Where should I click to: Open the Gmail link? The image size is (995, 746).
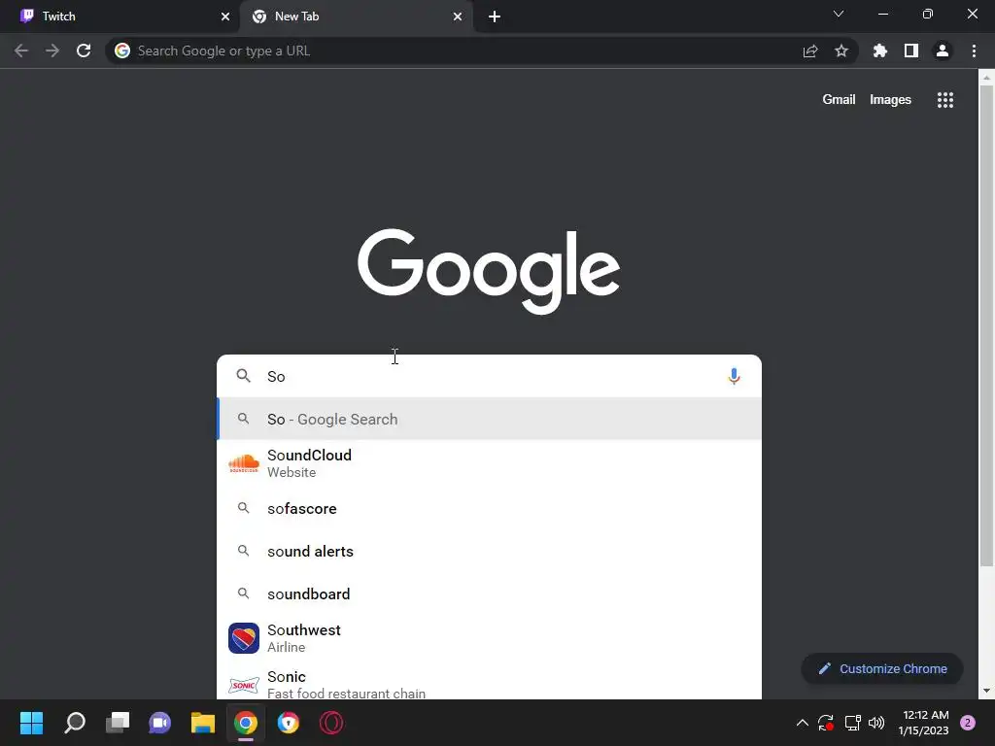tap(839, 100)
